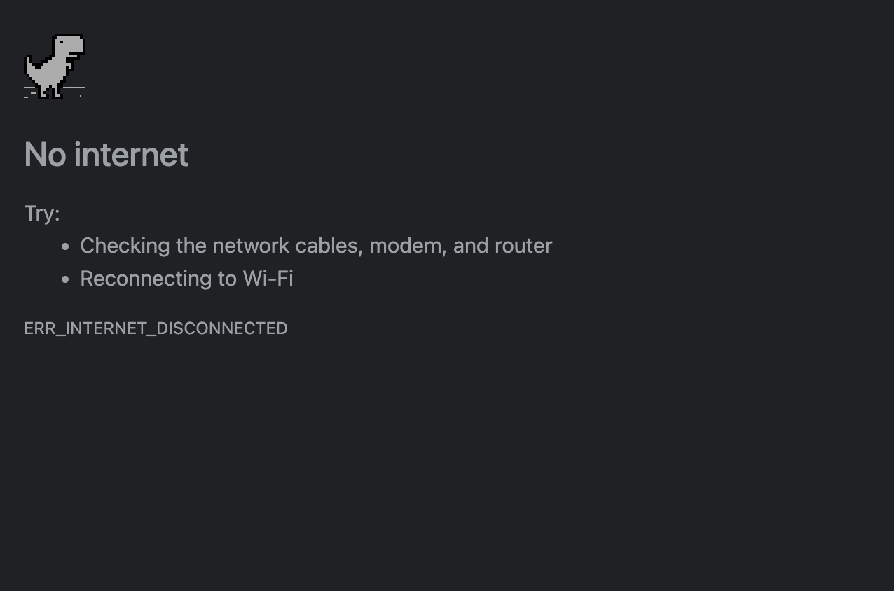Click the 'Wi-Fi' text
Image resolution: width=894 pixels, height=591 pixels.
coord(268,279)
